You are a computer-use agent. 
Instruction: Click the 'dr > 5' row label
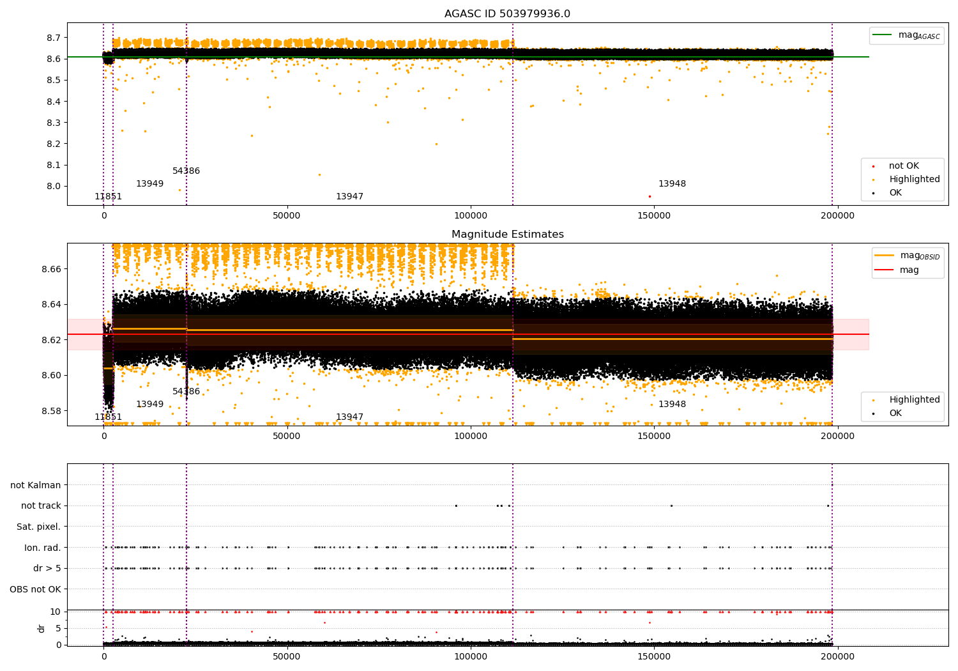(47, 569)
